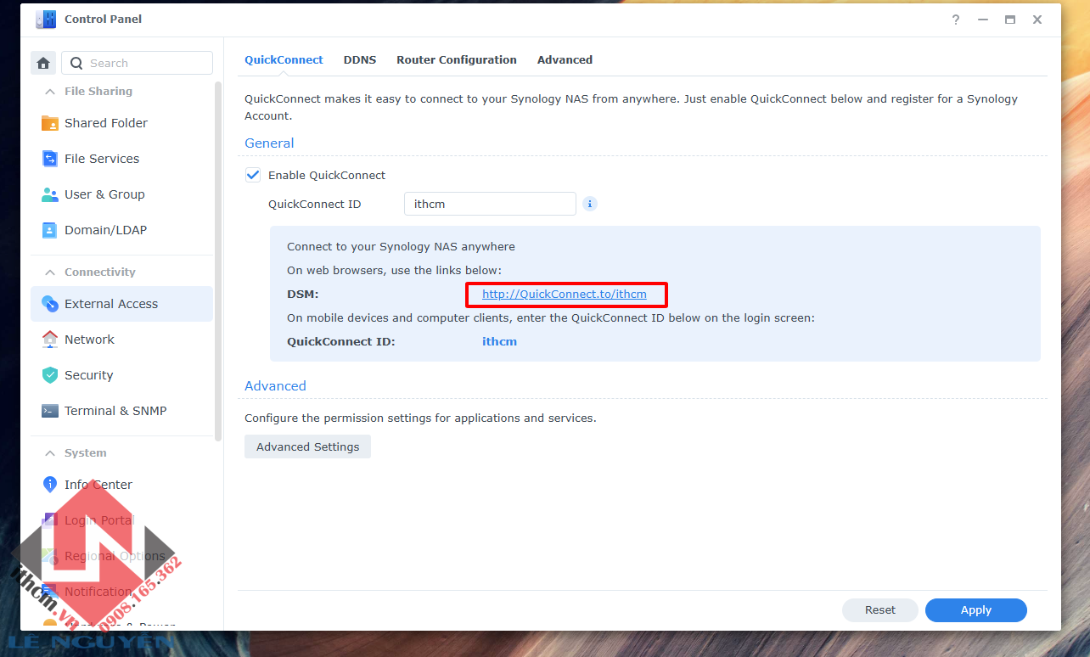
Task: Open help via the question mark icon
Action: pos(957,19)
